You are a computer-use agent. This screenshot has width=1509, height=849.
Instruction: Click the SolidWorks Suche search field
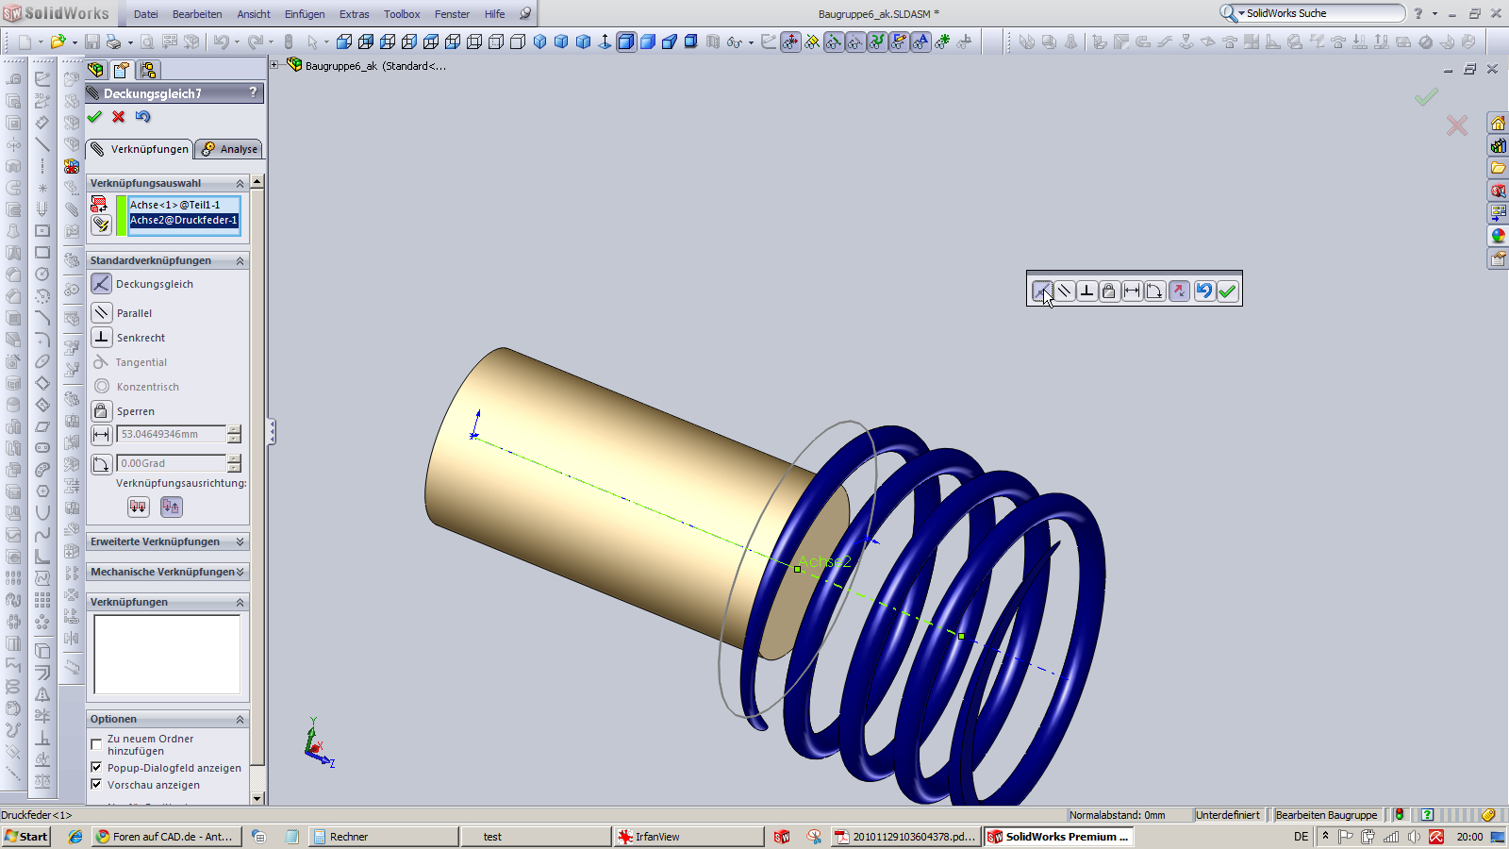[1323, 13]
